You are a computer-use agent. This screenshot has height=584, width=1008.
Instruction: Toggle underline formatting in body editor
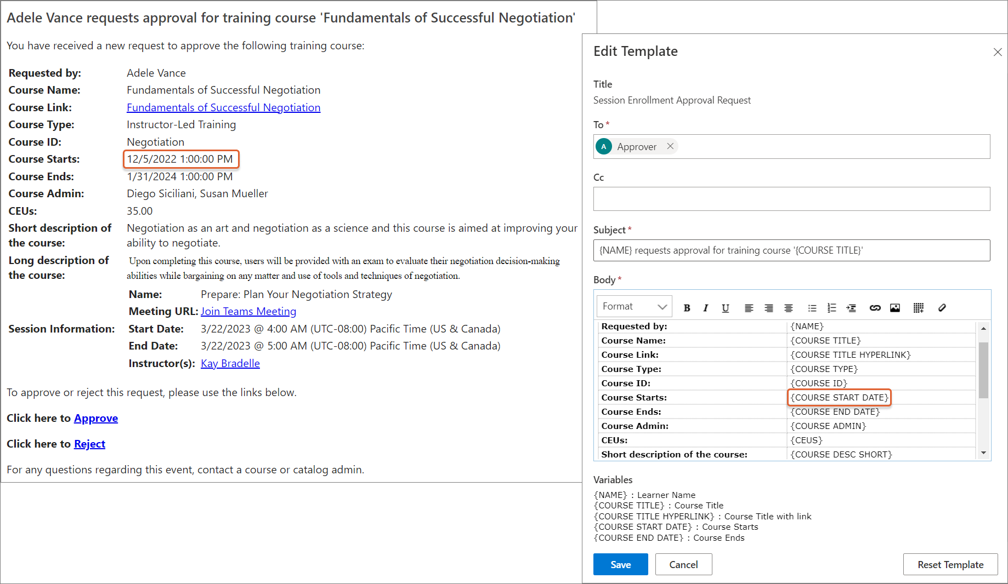(725, 308)
